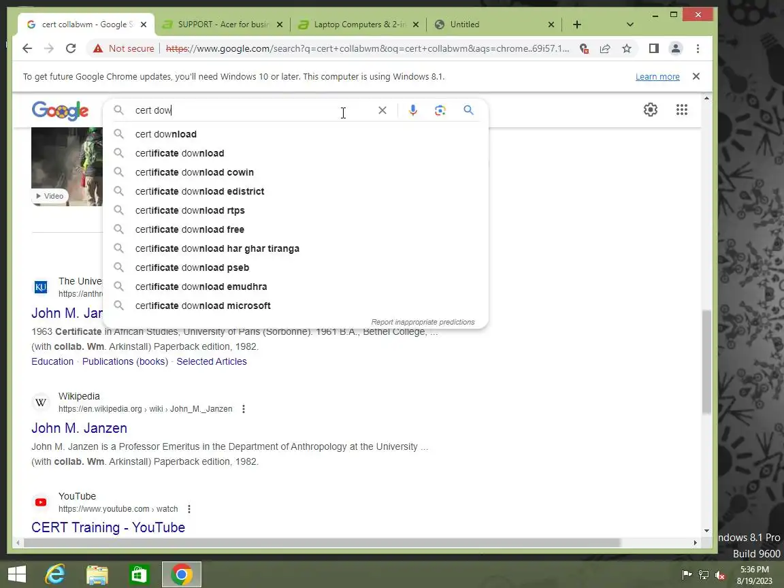
Task: Click the vertical scrollbar thumb
Action: [706, 361]
